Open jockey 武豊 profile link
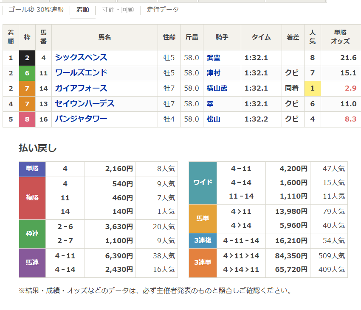The width and height of the screenshot is (361, 310). click(214, 58)
